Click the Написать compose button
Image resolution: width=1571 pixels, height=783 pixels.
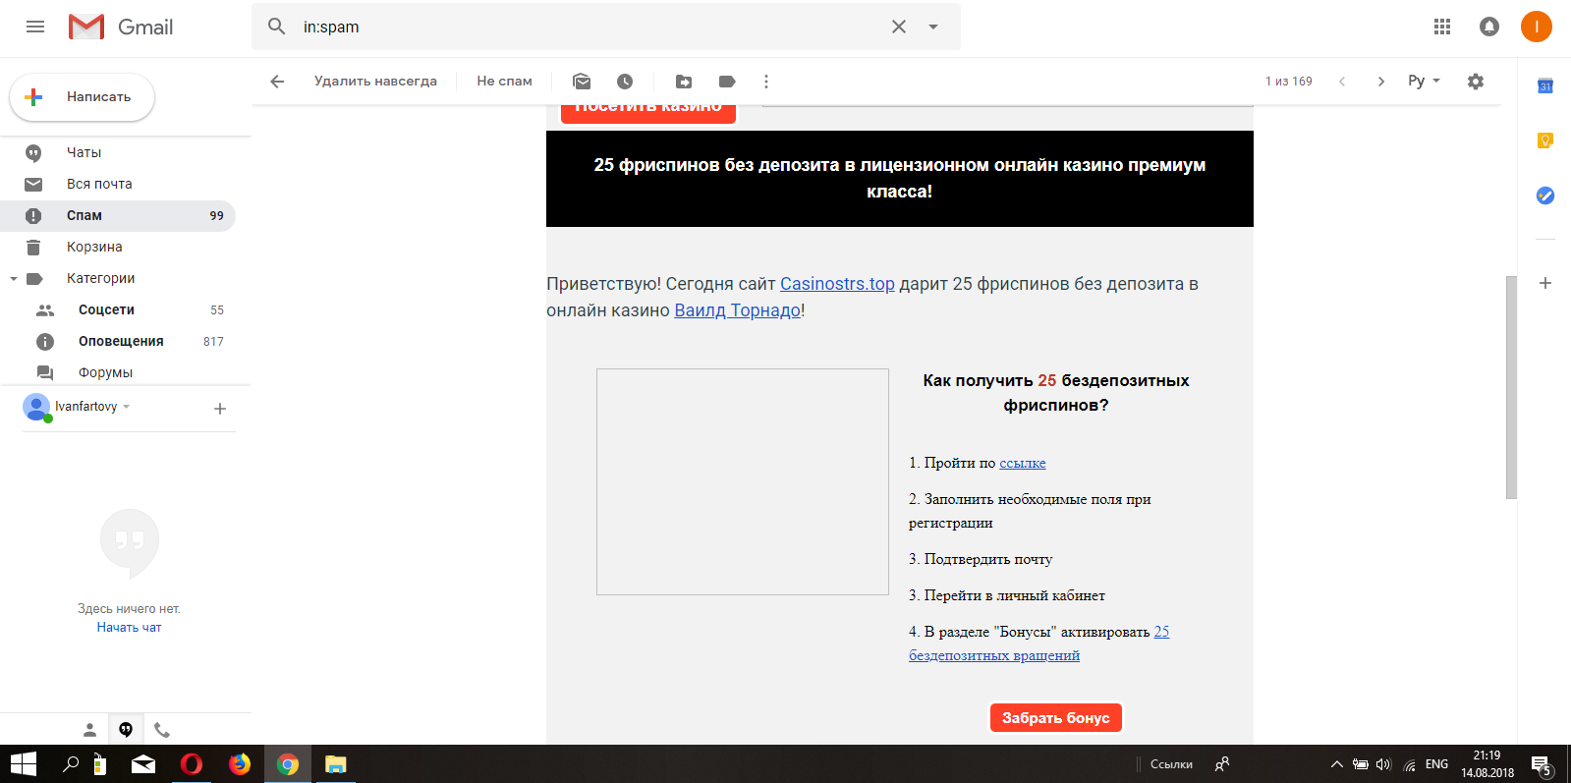tap(83, 97)
